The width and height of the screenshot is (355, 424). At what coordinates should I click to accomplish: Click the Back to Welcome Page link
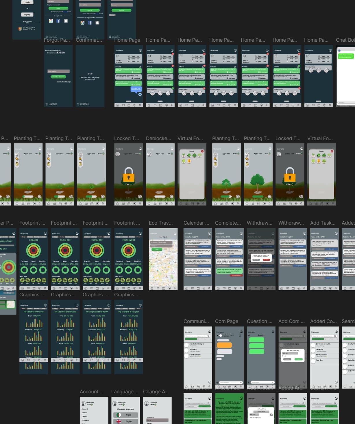[64, 82]
